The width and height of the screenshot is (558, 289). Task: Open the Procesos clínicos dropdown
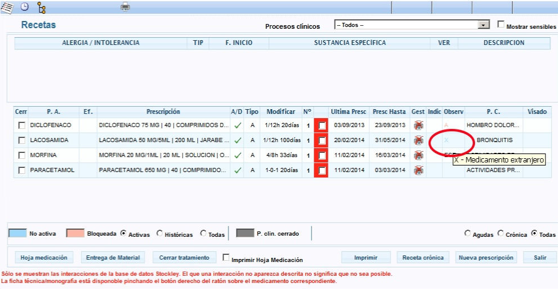coord(483,25)
